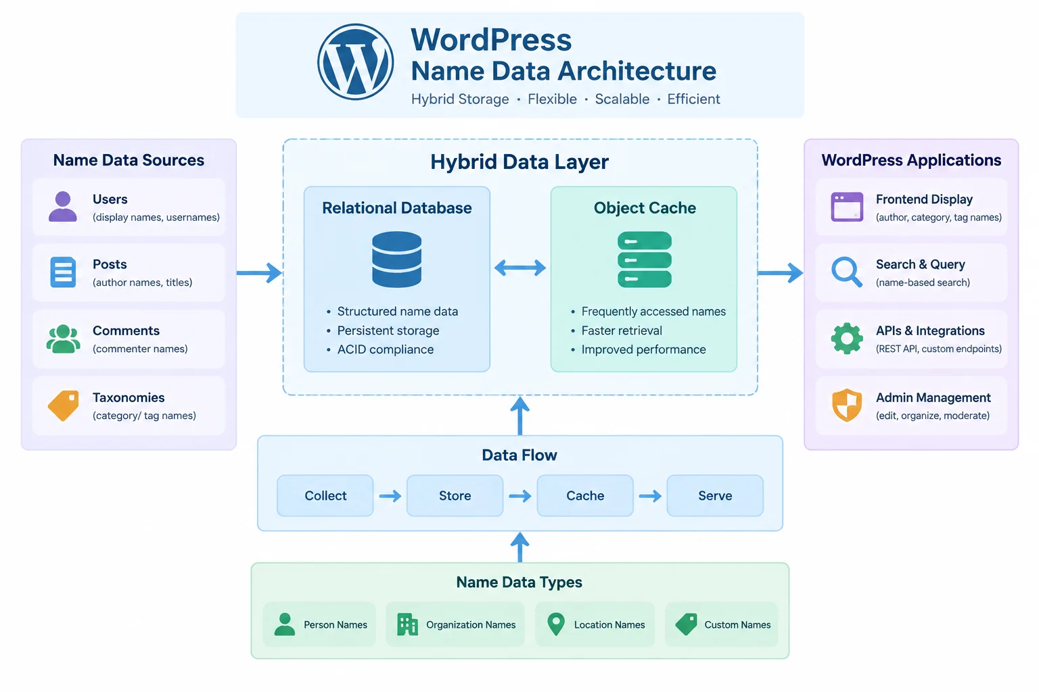Click the 'Frequently accessed names' bullet
This screenshot has height=692, width=1039.
coord(653,312)
